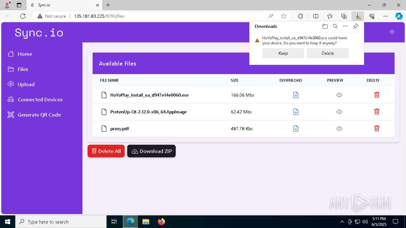
Task: Open browser Collections
Action: 344,16
